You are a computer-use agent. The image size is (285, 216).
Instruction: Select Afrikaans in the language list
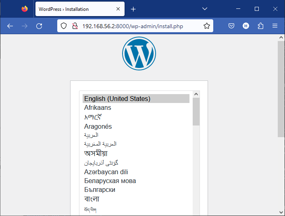(x=136, y=108)
